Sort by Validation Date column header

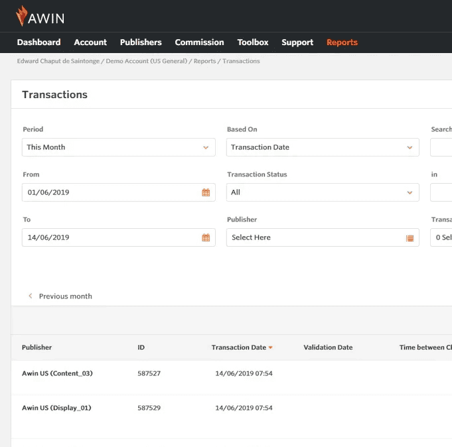tap(328, 348)
